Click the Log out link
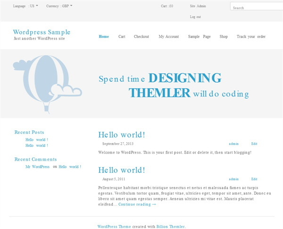The height and width of the screenshot is (229, 283). (x=195, y=17)
